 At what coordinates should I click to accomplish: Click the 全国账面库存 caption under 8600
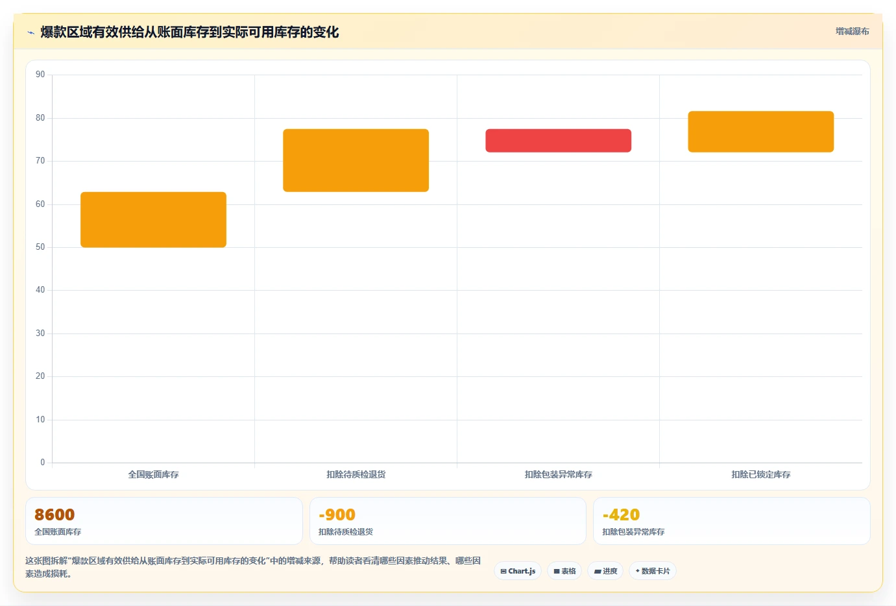coord(58,531)
